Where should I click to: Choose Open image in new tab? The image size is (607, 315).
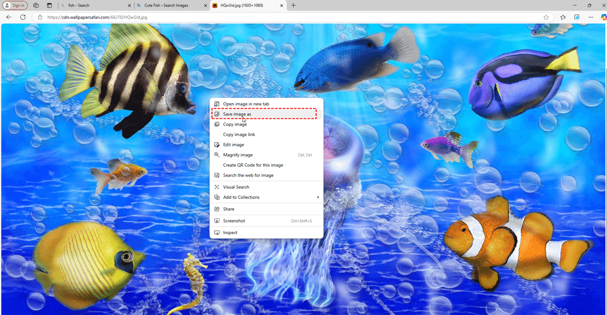246,104
